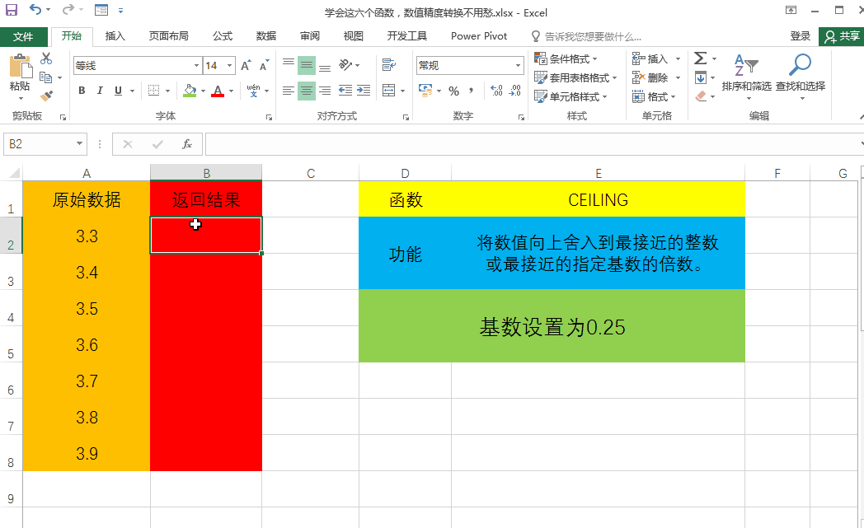This screenshot has height=528, width=864.
Task: Apply comma style separator
Action: pyautogui.click(x=472, y=91)
